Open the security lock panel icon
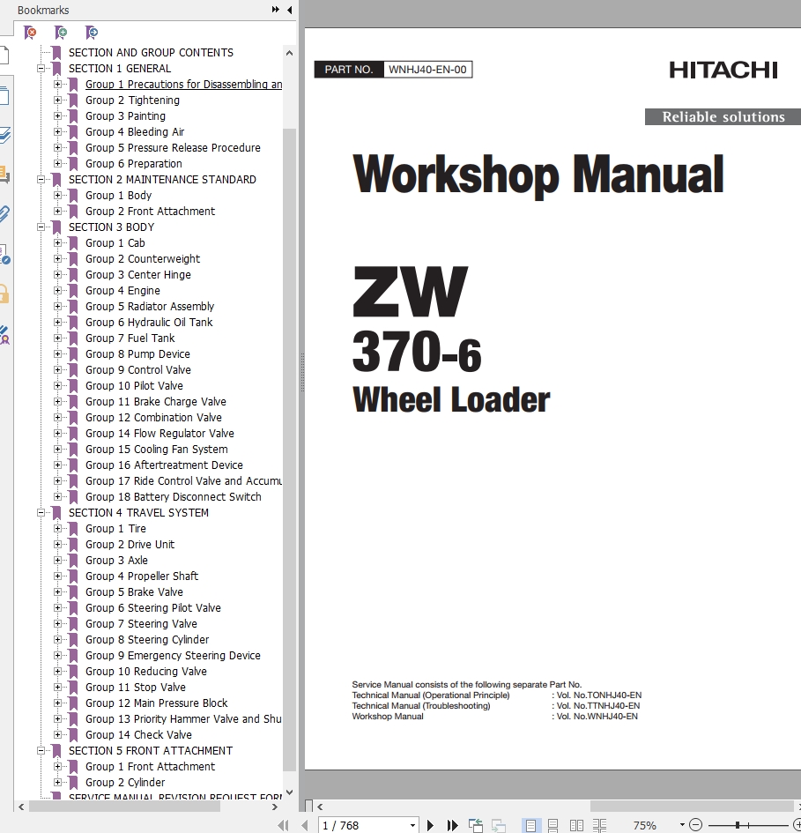This screenshot has width=801, height=833. [4, 294]
